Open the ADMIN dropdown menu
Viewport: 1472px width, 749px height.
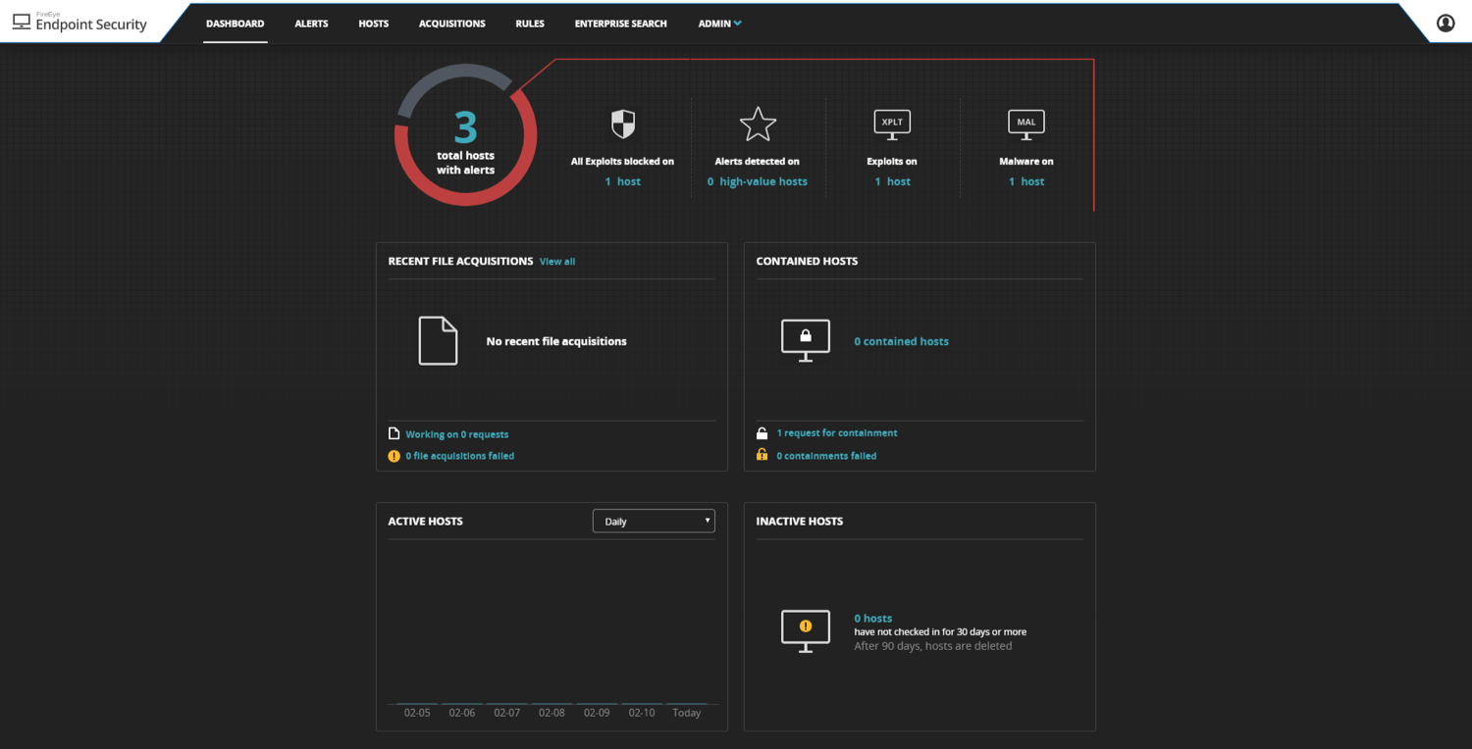tap(719, 23)
